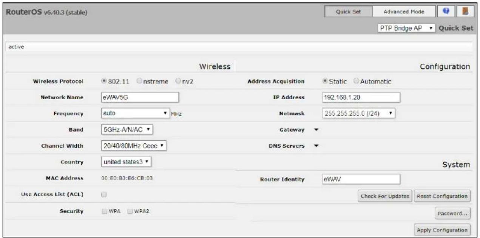Open the Channel Width dropdown
The height and width of the screenshot is (238, 480).
tap(134, 145)
